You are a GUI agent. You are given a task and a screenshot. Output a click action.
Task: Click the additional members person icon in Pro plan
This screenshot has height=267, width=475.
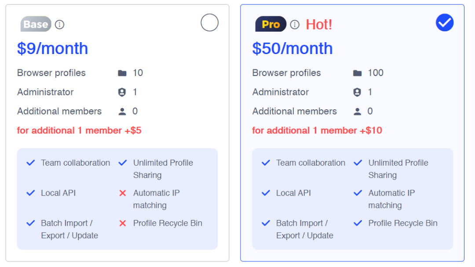(x=357, y=112)
